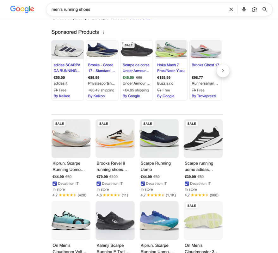Click Decathlon IT logo under Kiprun Scarpe
278x253 pixels.
[55, 183]
